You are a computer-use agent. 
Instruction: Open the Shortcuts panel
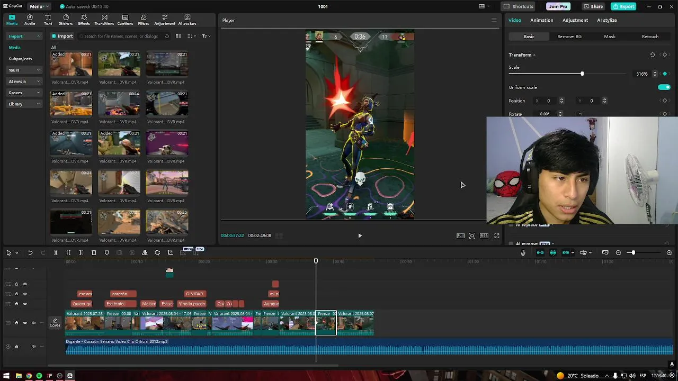[519, 6]
